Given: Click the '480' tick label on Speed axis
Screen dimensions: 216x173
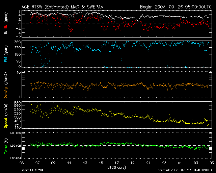Looking at the screenshot, I should 18,121.
